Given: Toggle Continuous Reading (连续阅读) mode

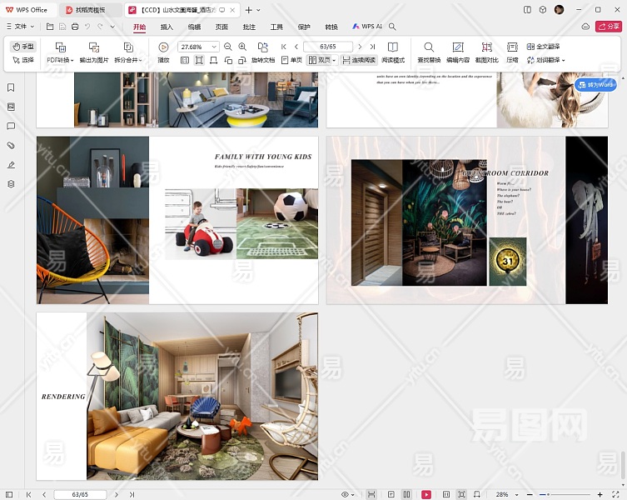Looking at the screenshot, I should pyautogui.click(x=359, y=60).
